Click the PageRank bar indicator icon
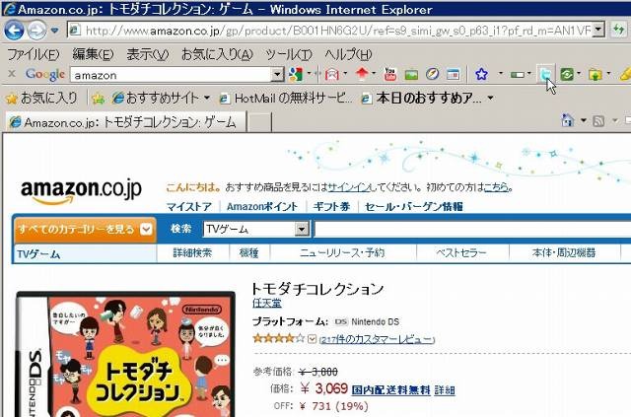The width and height of the screenshot is (631, 417). [518, 75]
